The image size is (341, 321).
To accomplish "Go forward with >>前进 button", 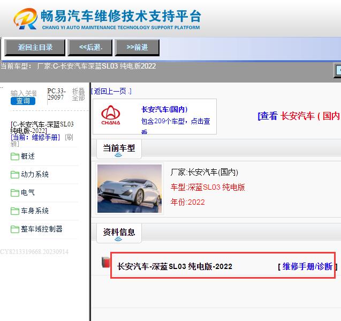I will tap(137, 48).
